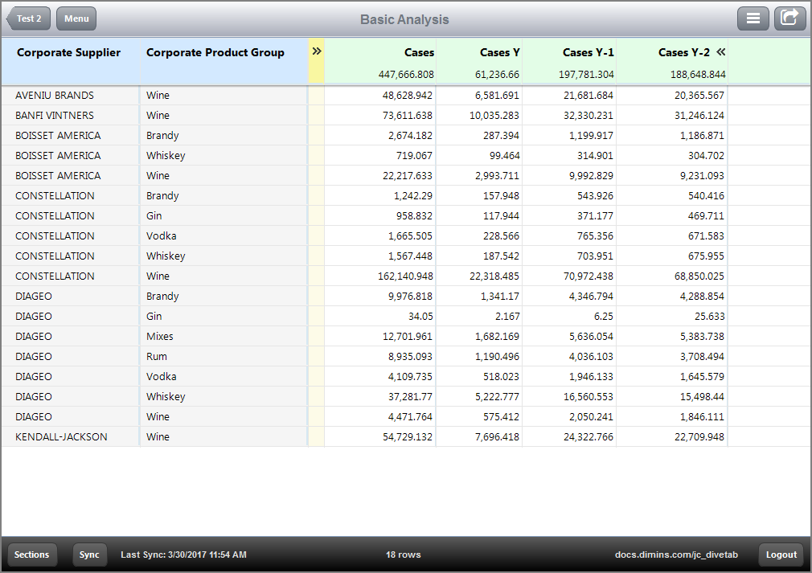Click the Basic Analysis title
This screenshot has height=573, width=812.
[404, 19]
